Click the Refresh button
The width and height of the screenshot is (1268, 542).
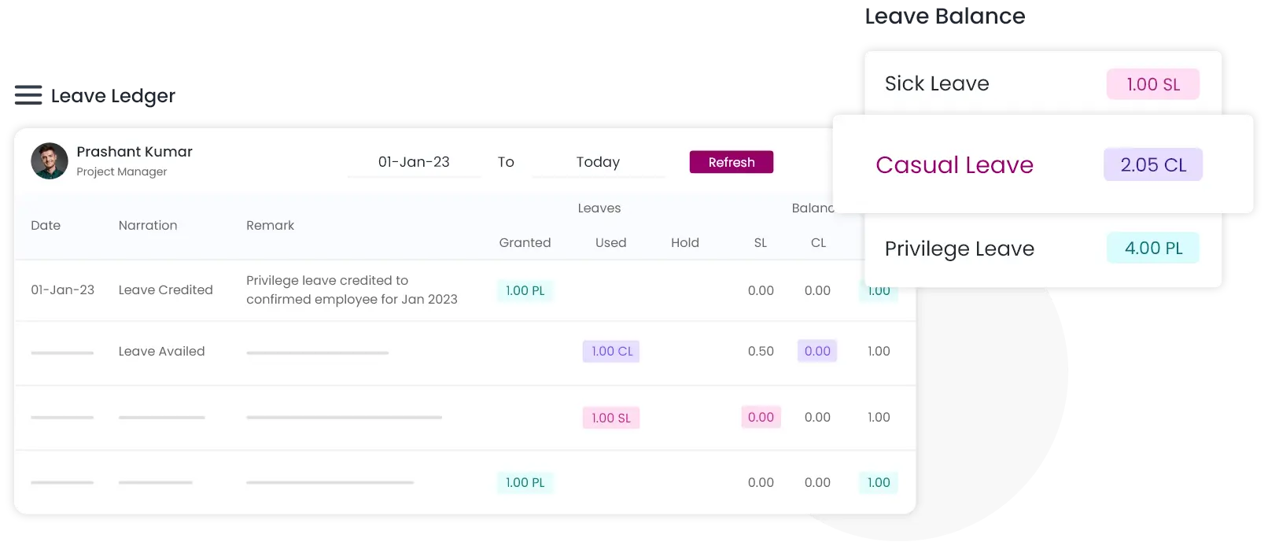tap(731, 162)
